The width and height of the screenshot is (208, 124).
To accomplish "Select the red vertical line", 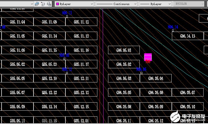I will point(100,66).
